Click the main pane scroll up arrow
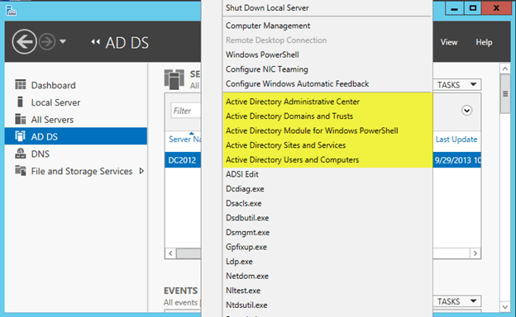 click(505, 69)
